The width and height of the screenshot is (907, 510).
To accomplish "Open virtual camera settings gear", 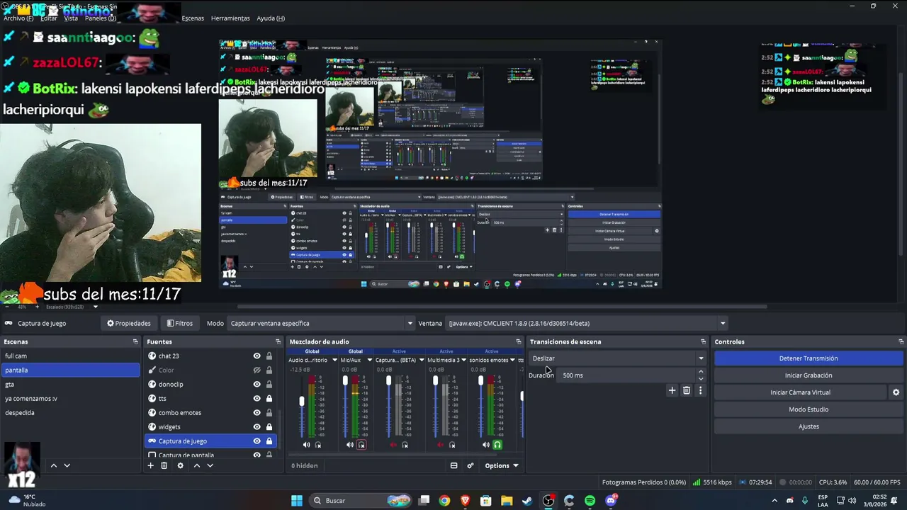I will (x=896, y=392).
